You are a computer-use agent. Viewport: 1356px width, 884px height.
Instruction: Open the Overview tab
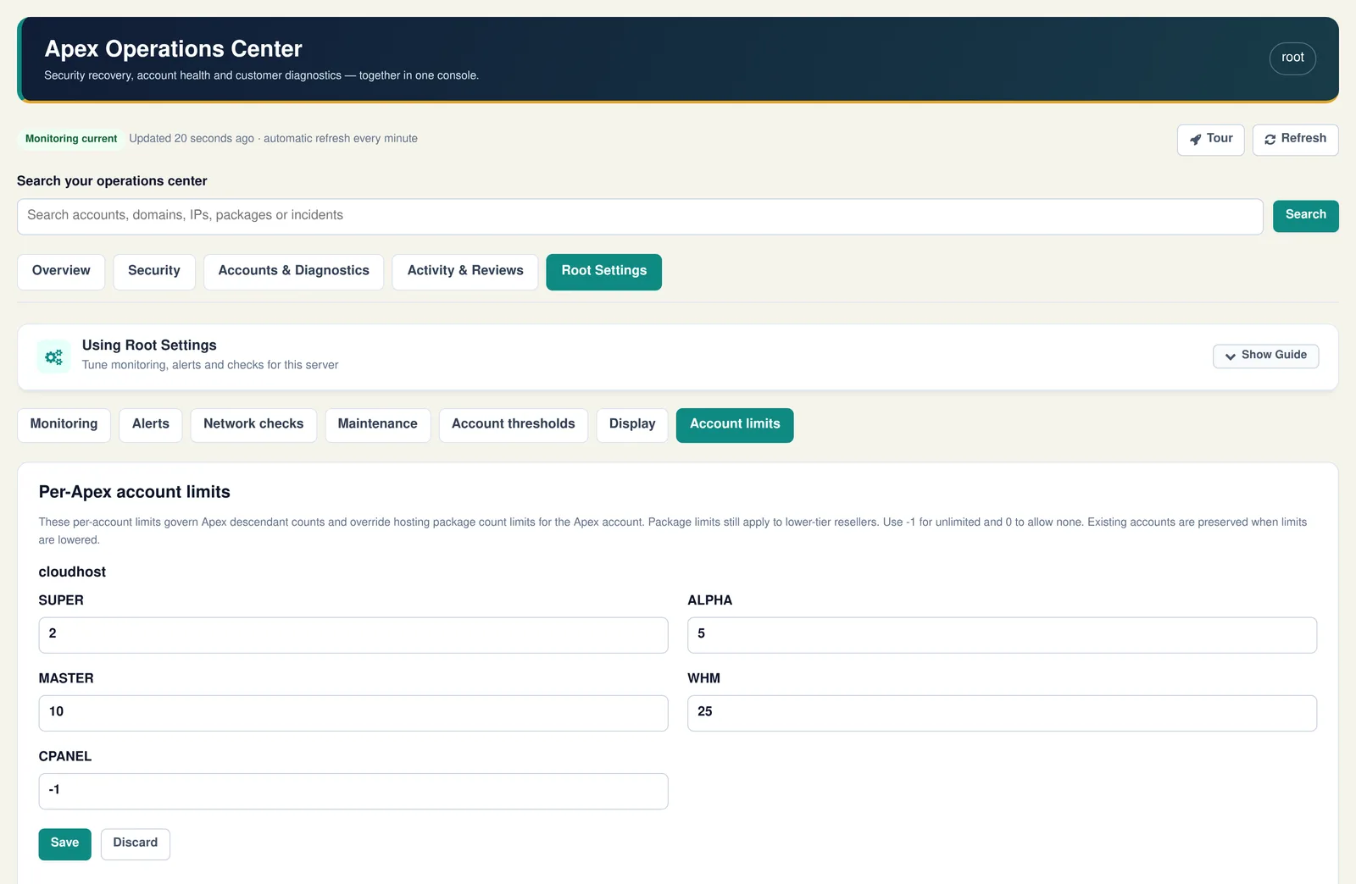[x=61, y=272]
